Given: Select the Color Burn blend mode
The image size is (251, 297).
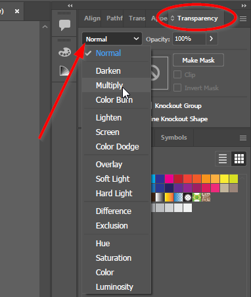Looking at the screenshot, I should [x=116, y=100].
